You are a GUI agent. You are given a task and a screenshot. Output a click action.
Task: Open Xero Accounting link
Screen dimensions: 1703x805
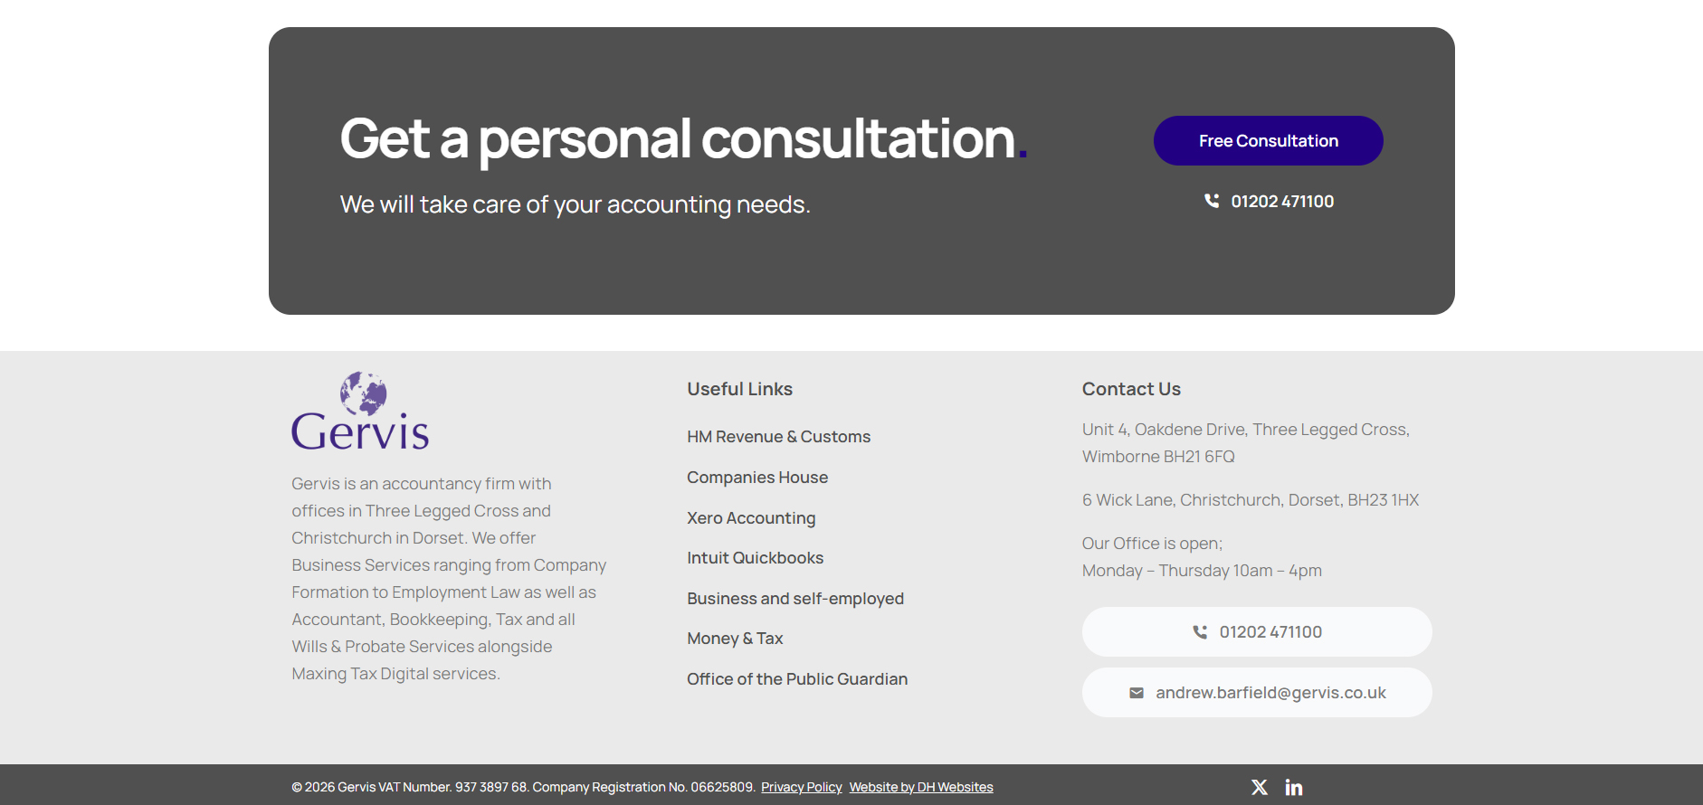[751, 518]
